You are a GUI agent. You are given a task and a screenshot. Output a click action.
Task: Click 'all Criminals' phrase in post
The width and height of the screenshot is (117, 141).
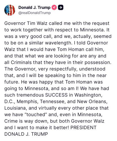point(18,62)
